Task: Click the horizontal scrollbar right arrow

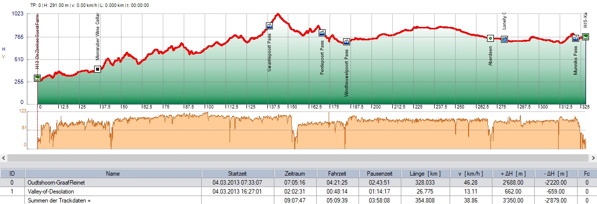Action: (x=593, y=158)
